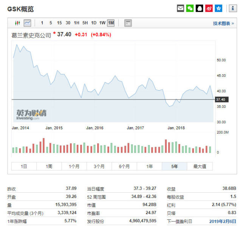This screenshot has width=242, height=230.
Task: Share to WeChat using the green icon
Action: pos(190,8)
